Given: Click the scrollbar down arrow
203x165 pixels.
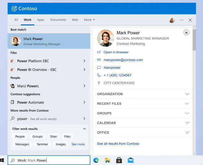Looking at the screenshot, I should click(x=194, y=154).
